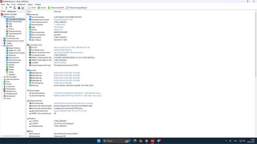Open the ASRock B560M-HDV/M.2 link
This screenshot has height=144, width=257.
click(63, 50)
